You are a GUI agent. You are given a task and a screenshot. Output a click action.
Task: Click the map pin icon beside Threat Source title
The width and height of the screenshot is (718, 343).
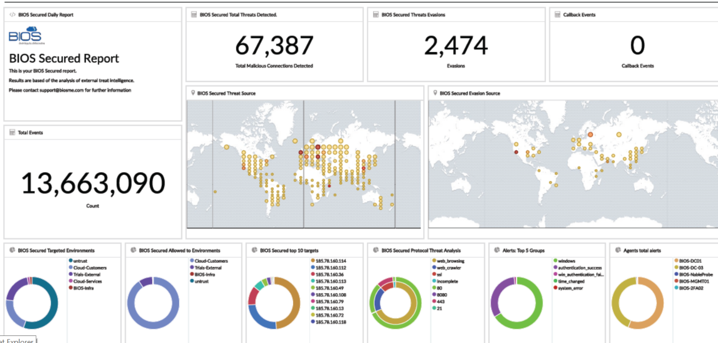[x=193, y=93]
